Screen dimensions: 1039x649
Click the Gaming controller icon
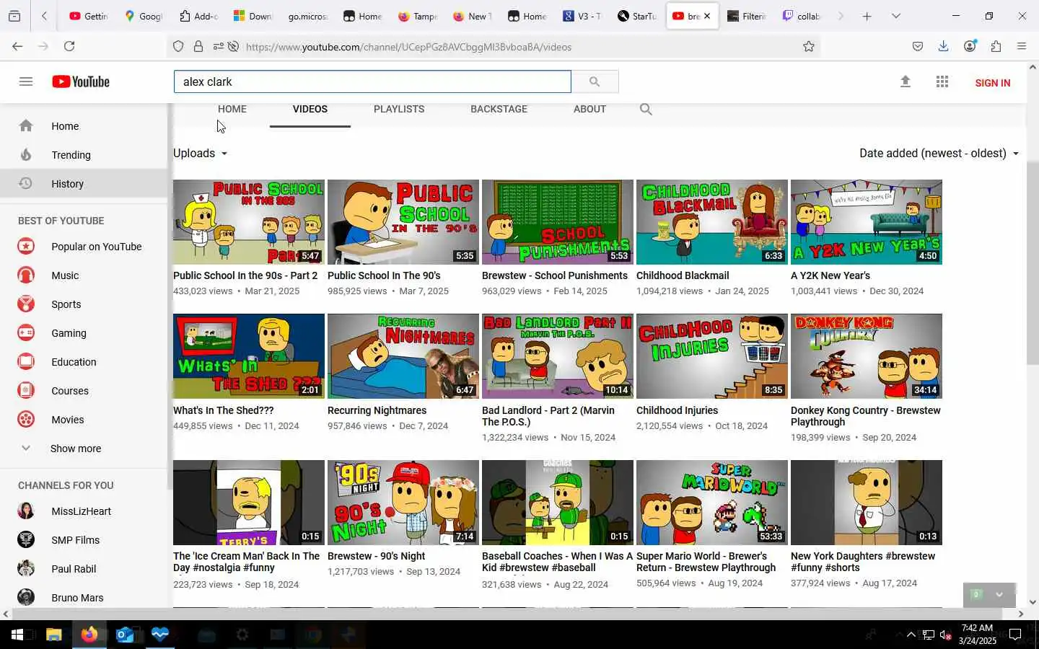point(26,333)
